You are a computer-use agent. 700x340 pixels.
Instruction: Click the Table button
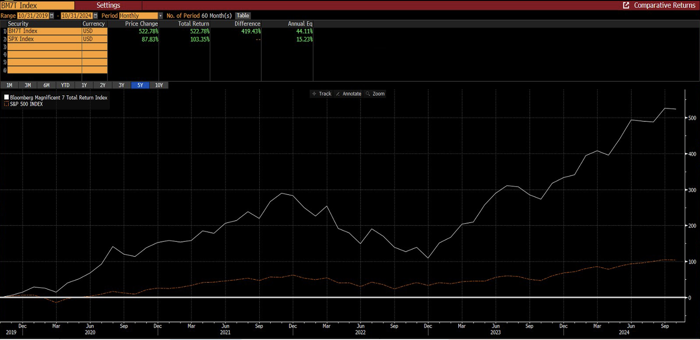point(243,16)
